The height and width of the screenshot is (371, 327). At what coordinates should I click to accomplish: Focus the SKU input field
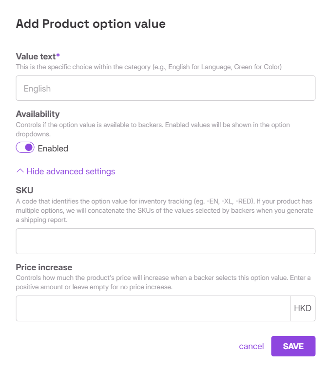tap(165, 241)
